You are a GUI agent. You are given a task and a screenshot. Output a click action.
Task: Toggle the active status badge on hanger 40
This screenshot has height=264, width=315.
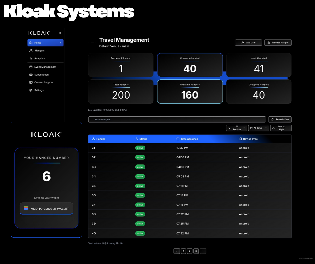pos(140,233)
